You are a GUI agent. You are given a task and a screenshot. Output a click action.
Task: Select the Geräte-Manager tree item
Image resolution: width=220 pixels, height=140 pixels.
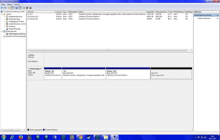15,29
